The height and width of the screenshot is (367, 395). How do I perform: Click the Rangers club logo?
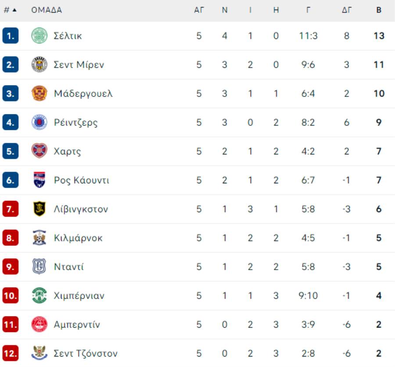39,122
